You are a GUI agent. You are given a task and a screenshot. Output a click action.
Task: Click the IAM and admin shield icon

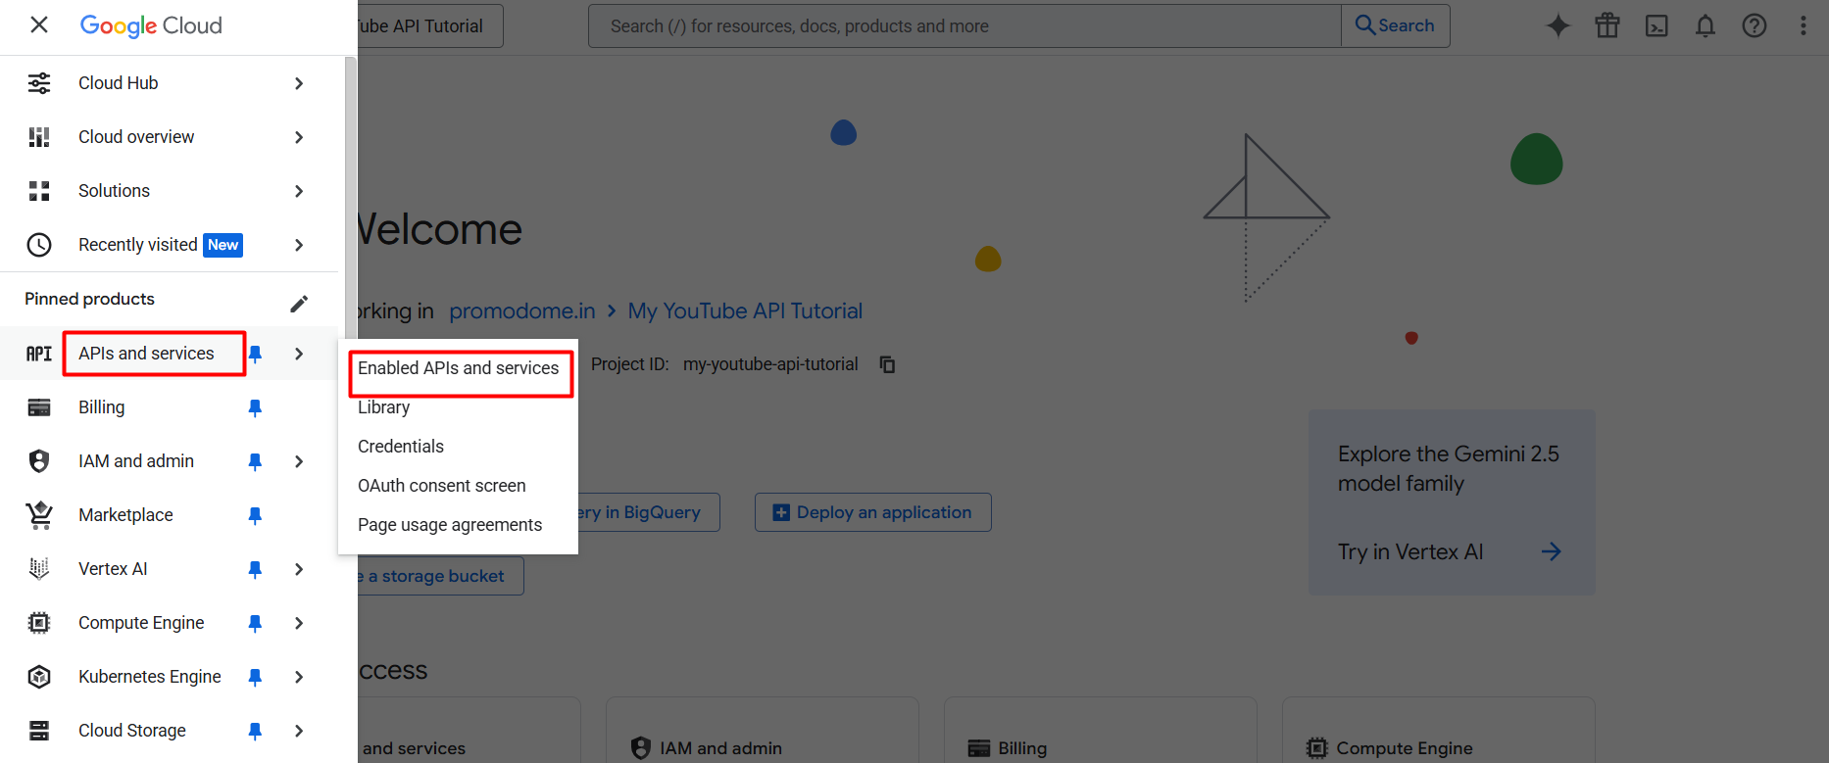pos(39,461)
